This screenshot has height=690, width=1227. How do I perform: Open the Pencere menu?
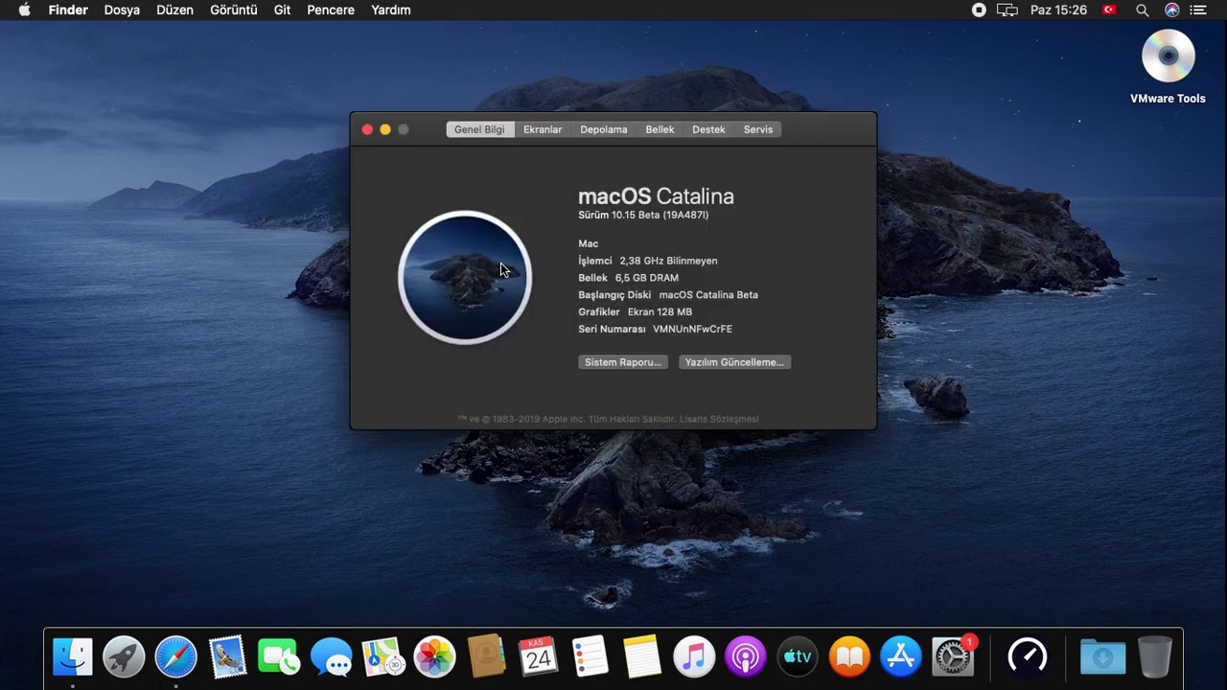click(331, 10)
